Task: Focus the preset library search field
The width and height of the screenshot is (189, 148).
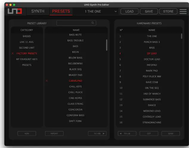Action: [x=76, y=23]
